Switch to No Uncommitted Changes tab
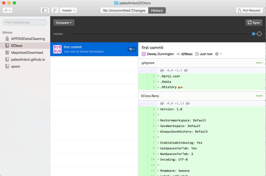 tap(124, 10)
